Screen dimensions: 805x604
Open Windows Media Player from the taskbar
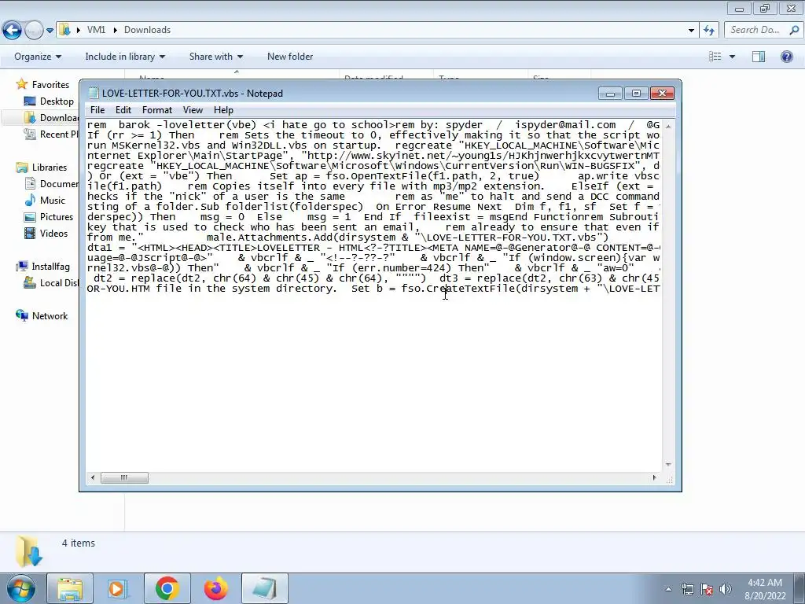click(119, 588)
